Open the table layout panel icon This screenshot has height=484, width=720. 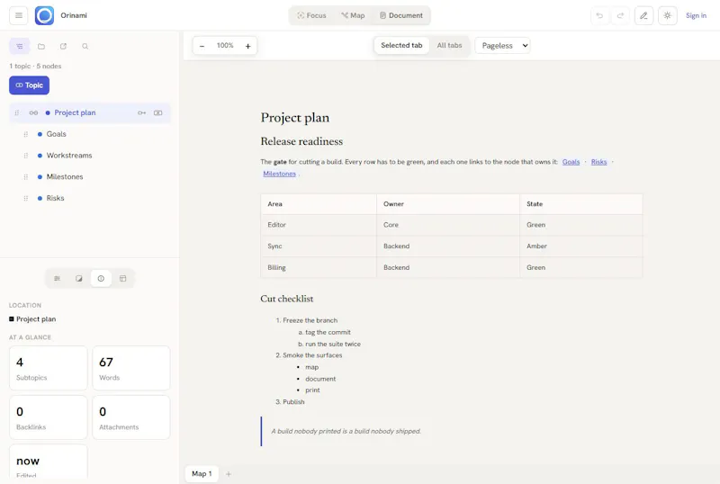coord(122,278)
